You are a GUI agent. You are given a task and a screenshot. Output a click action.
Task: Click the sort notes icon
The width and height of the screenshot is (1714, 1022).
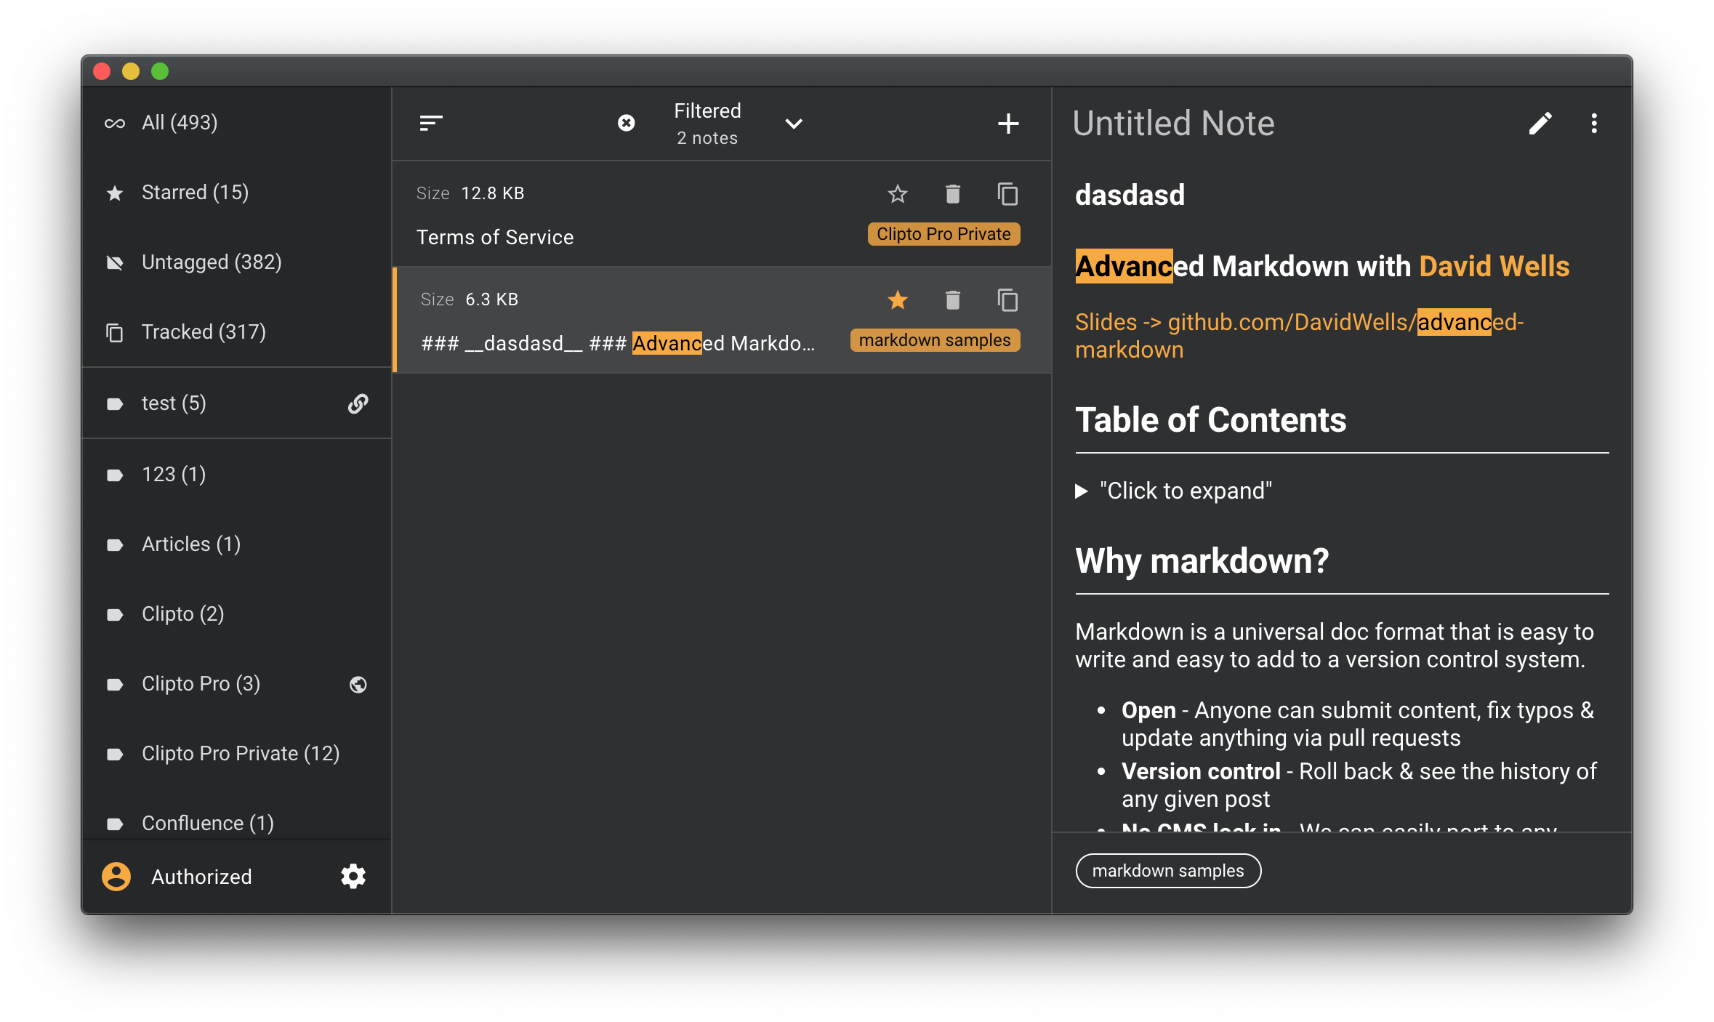point(431,123)
